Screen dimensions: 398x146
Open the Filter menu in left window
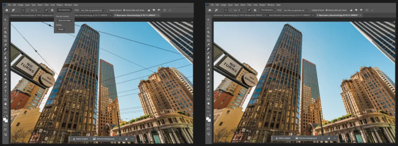[46, 5]
